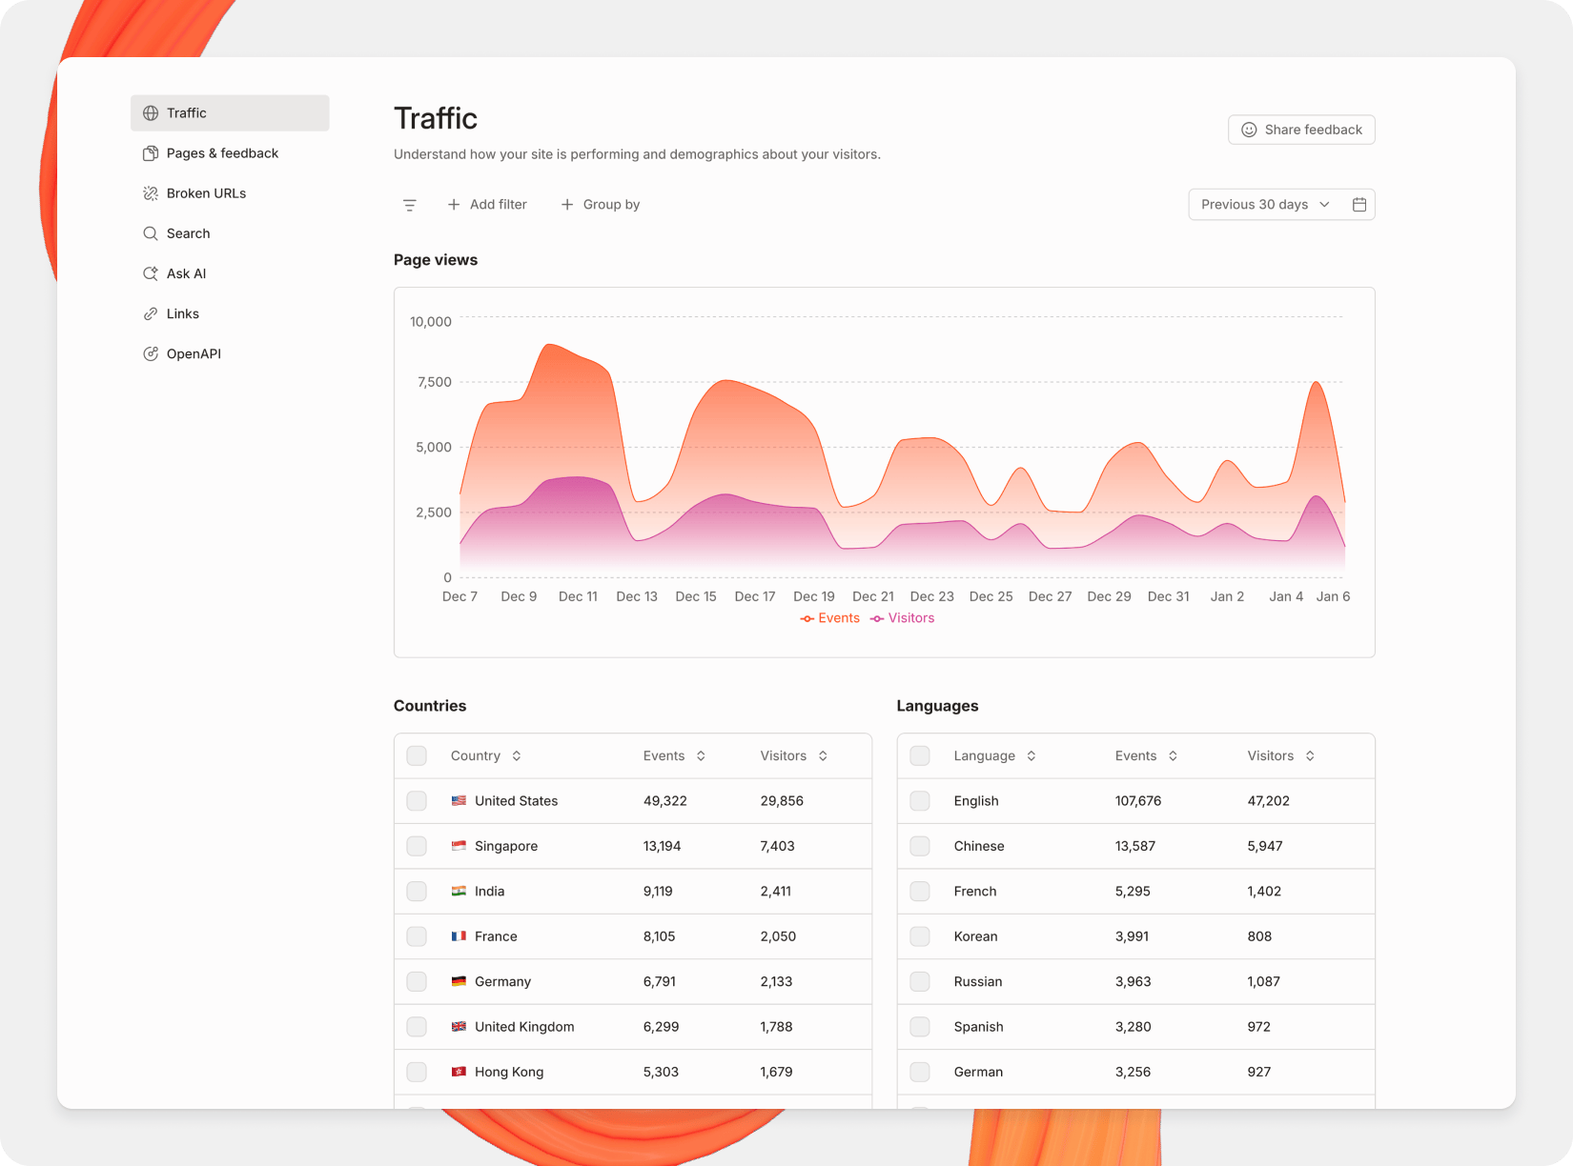This screenshot has width=1573, height=1166.
Task: Toggle the select-all checkbox in Countries header
Action: point(417,755)
